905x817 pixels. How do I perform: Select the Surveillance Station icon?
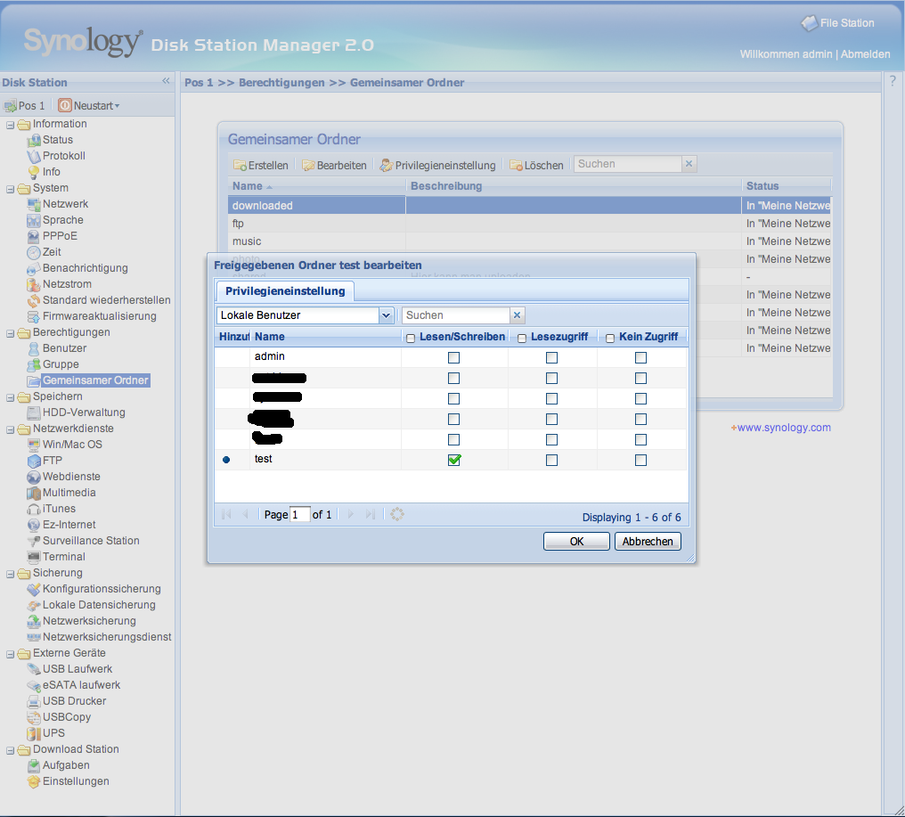[35, 541]
